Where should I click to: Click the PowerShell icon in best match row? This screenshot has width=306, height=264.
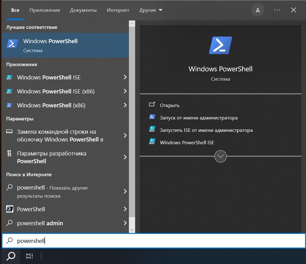pyautogui.click(x=12, y=43)
